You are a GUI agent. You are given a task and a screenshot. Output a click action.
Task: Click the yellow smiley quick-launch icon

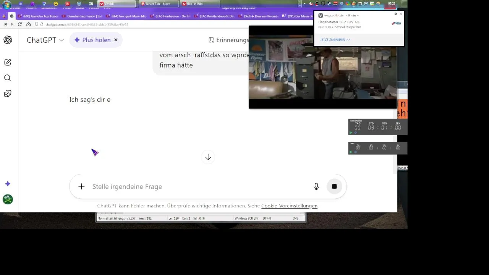tap(56, 4)
